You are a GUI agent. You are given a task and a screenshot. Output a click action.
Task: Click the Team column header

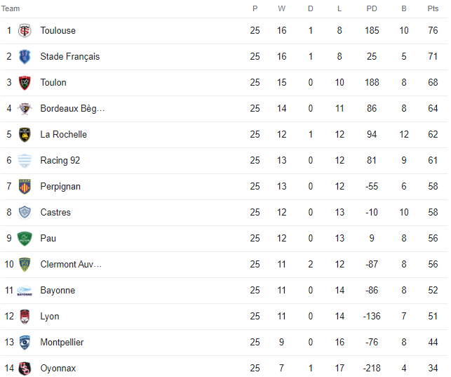pyautogui.click(x=11, y=9)
